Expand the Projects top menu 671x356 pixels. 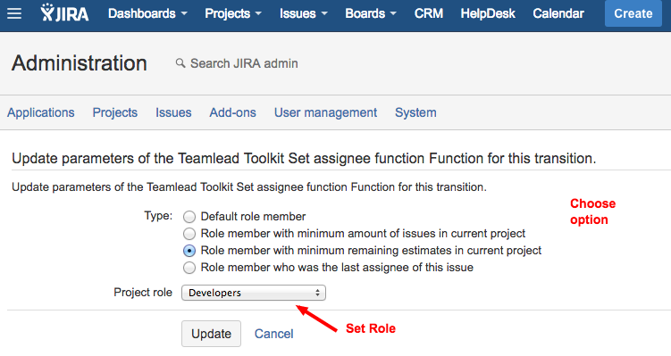click(233, 13)
